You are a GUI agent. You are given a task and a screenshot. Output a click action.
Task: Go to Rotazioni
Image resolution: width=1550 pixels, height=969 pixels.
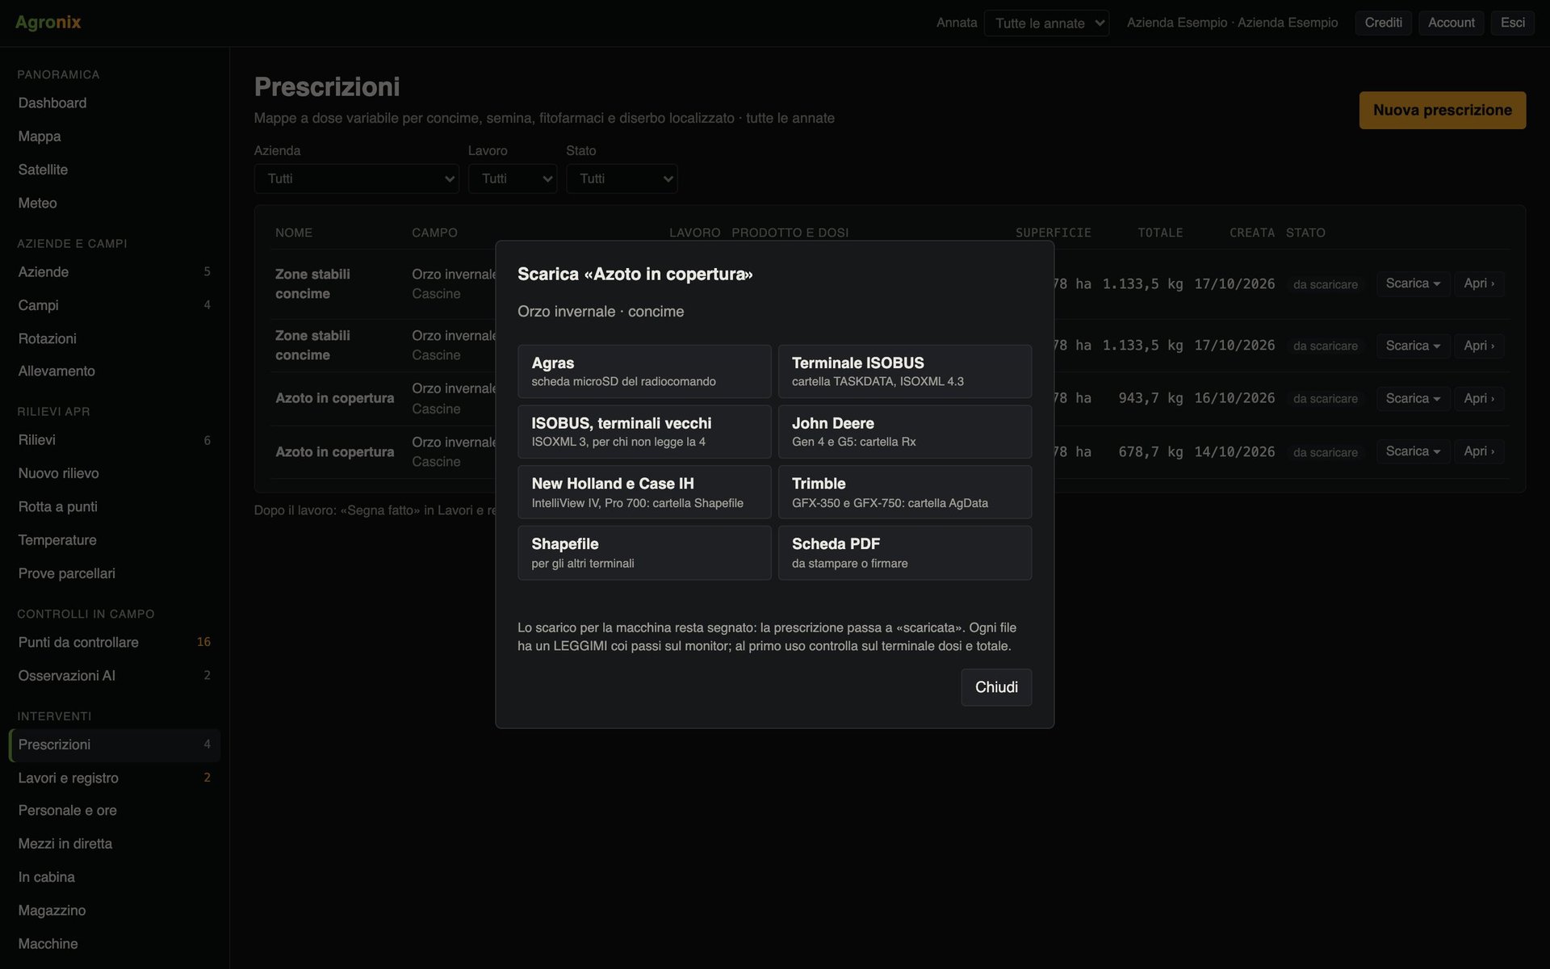(x=114, y=338)
